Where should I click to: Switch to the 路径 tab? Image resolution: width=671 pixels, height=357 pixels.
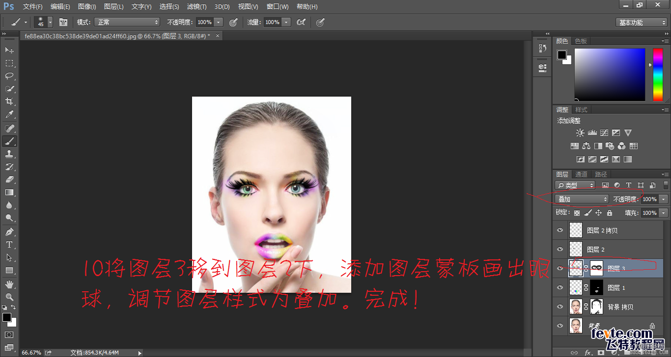click(601, 174)
